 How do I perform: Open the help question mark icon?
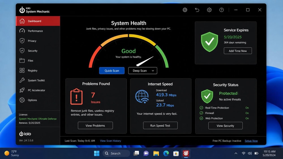222,10
